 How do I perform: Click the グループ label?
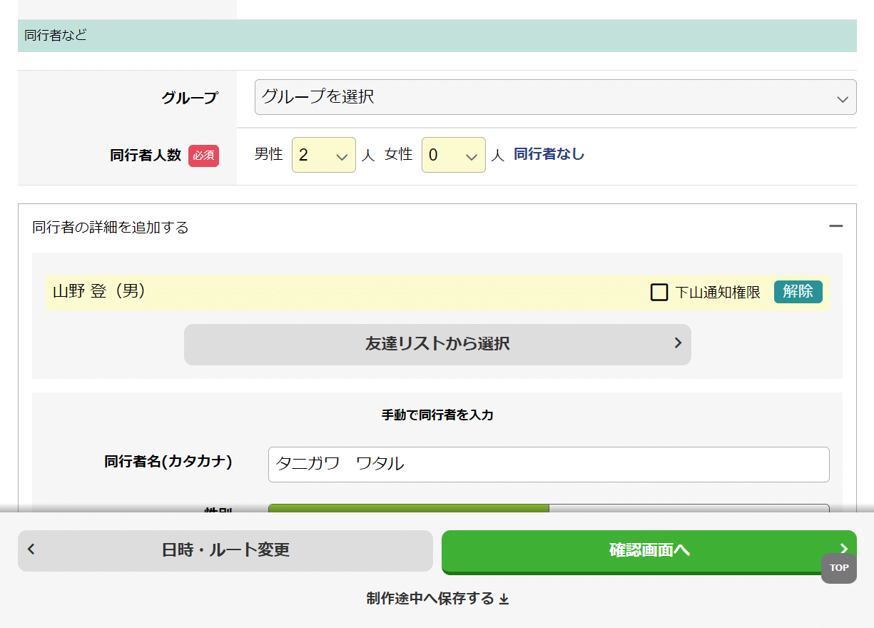pos(189,98)
